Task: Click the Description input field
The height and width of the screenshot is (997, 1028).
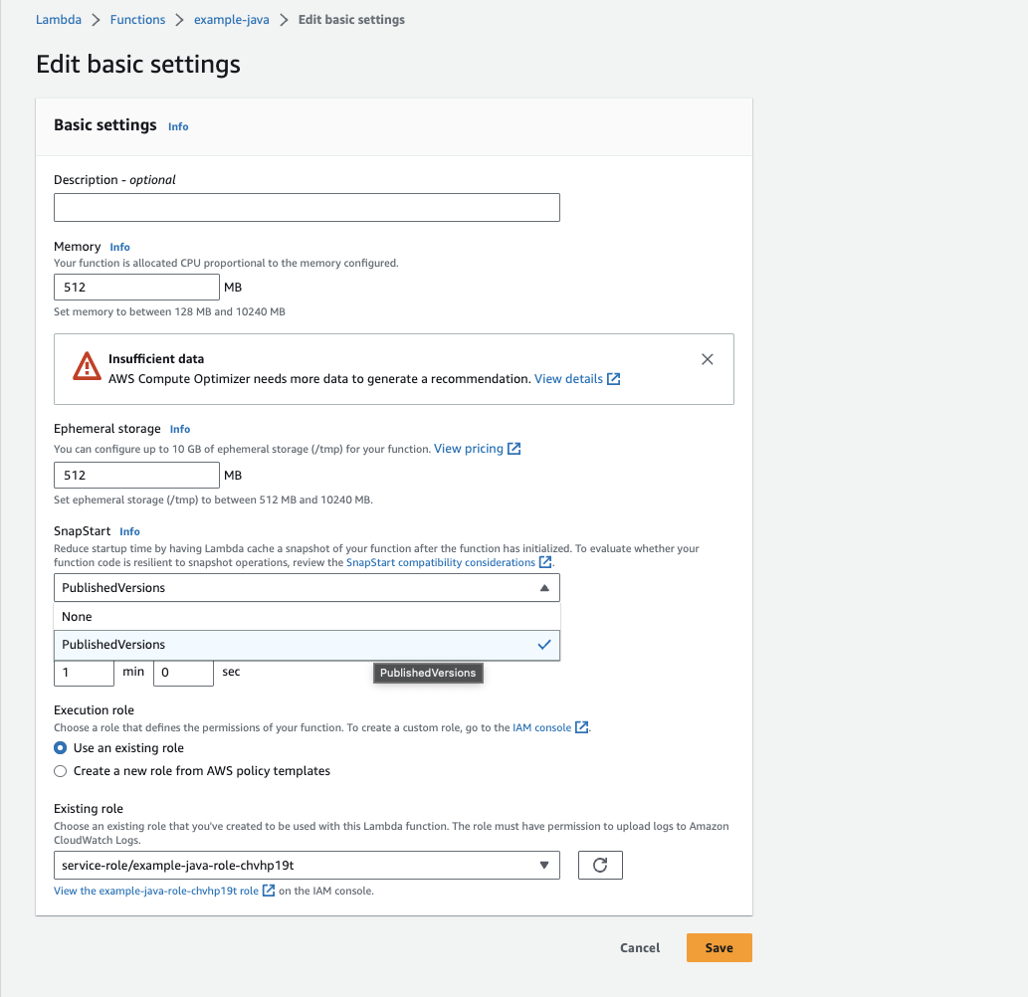Action: click(307, 208)
